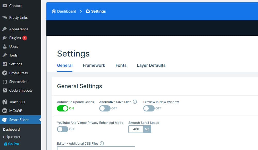Click the Yoast SEO icon

[5, 102]
